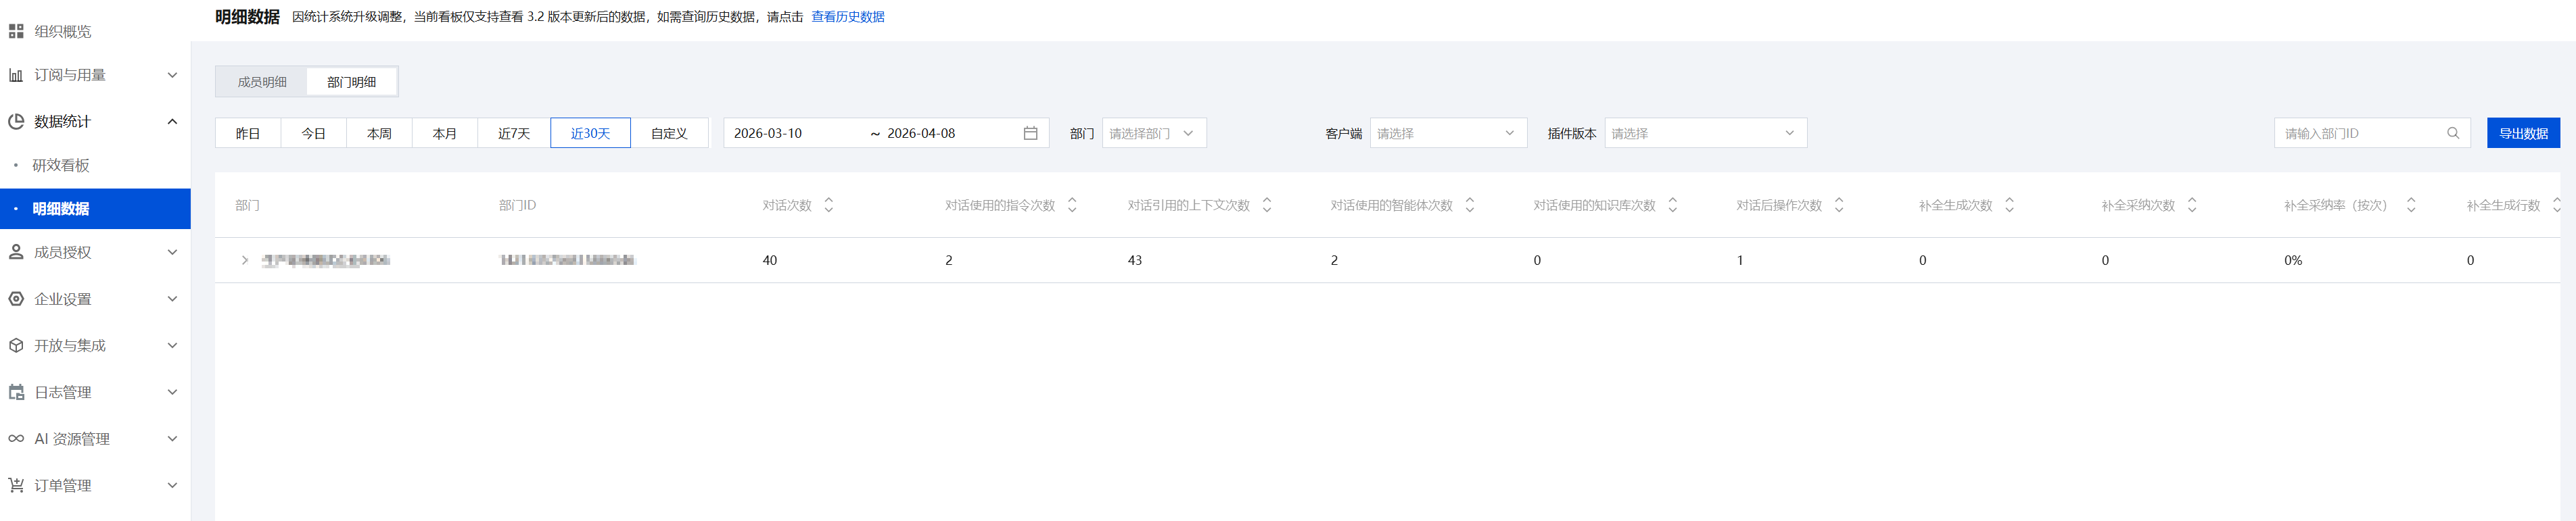Screen dimensions: 2576x521
Task: Open the 客户端 dropdown
Action: [1448, 133]
